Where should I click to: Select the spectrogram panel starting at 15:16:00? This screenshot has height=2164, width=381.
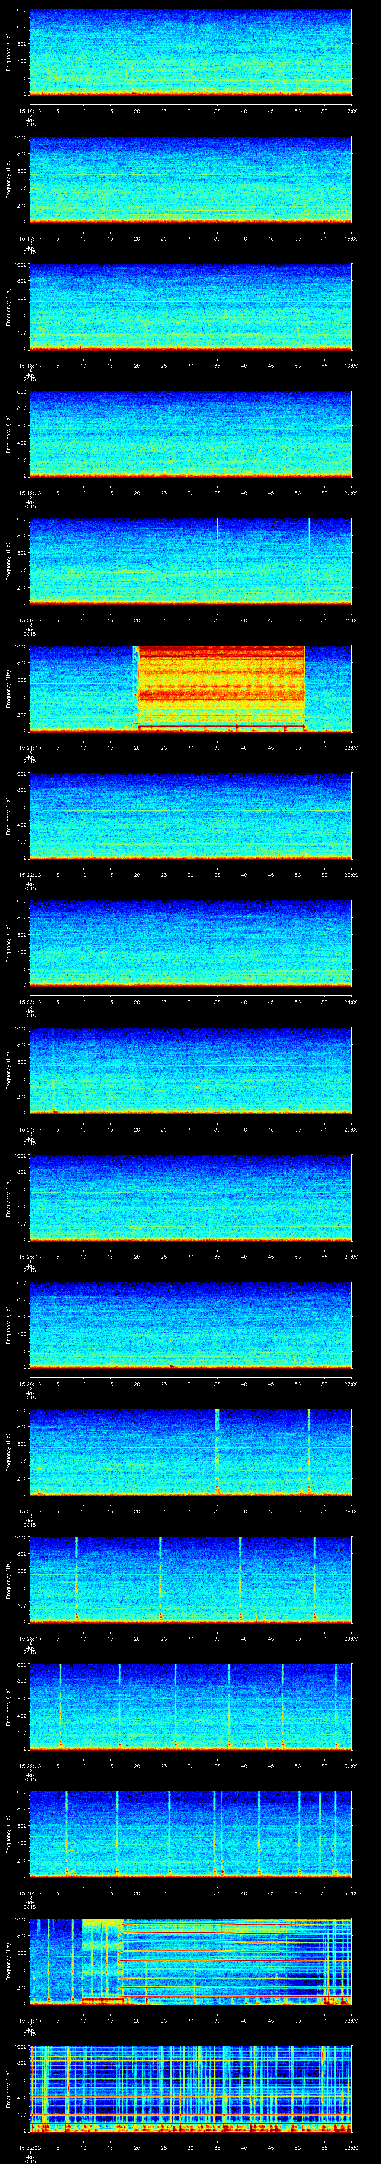point(190,52)
